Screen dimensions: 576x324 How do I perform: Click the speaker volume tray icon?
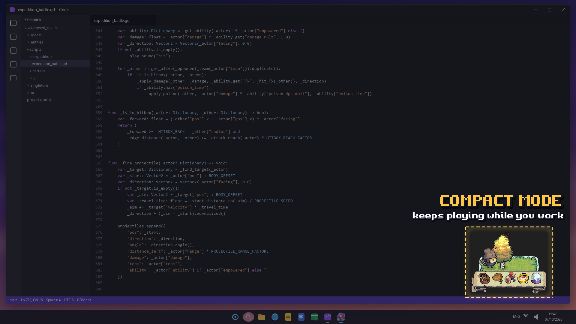click(536, 317)
